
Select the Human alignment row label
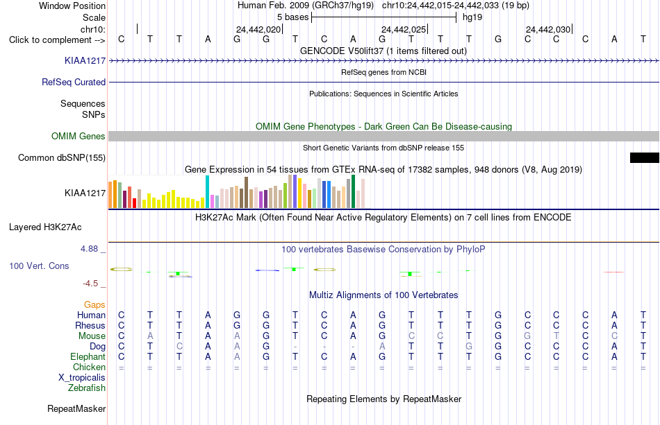click(91, 315)
